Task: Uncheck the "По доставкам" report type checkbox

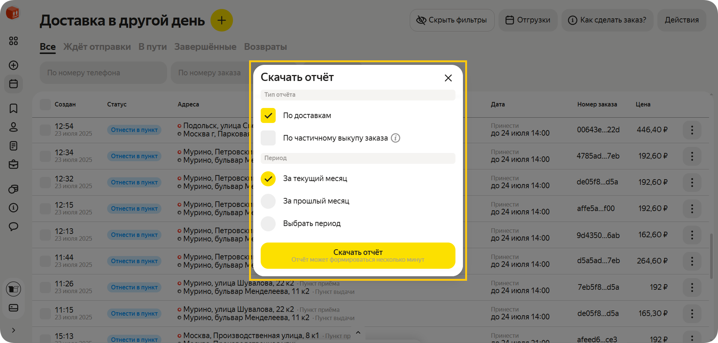Action: click(268, 115)
